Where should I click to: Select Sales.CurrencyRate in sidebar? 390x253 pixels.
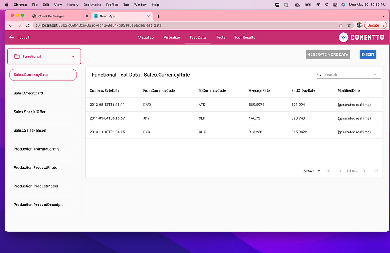(x=43, y=75)
